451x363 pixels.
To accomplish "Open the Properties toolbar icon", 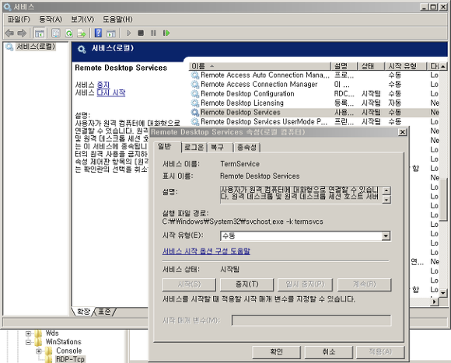I will 56,33.
